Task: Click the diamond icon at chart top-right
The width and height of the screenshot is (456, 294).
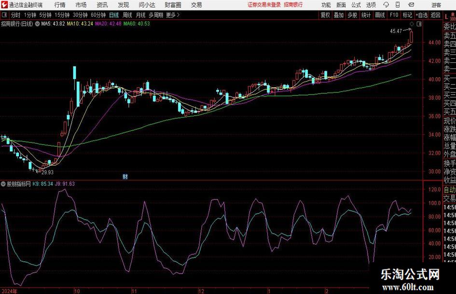Action: coord(412,24)
